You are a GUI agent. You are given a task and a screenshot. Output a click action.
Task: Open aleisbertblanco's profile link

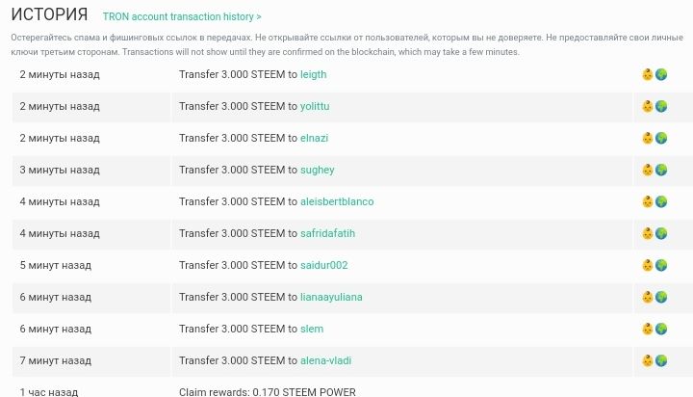pyautogui.click(x=337, y=201)
